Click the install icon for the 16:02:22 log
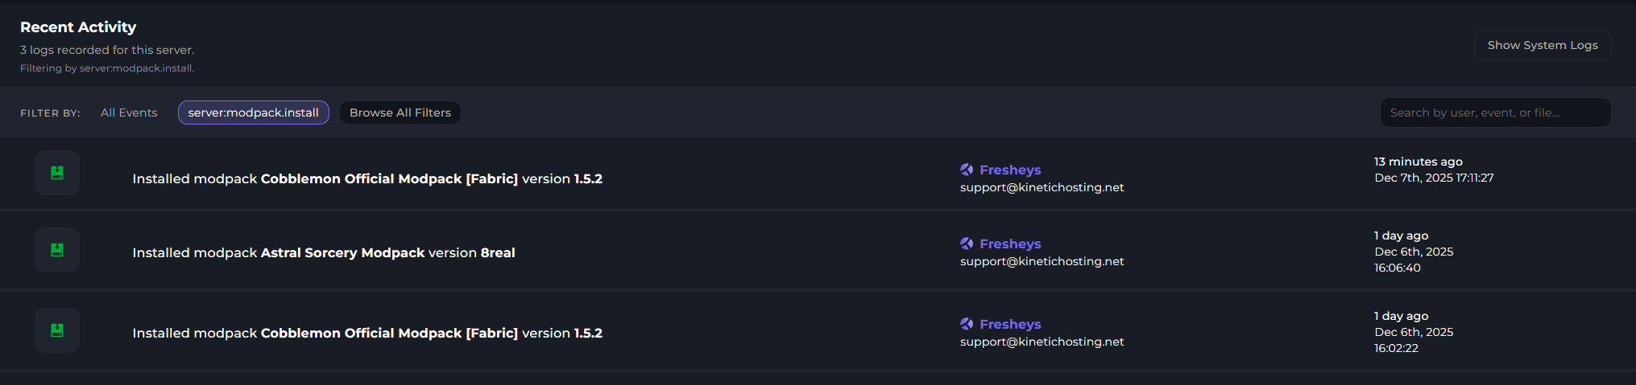 57,330
